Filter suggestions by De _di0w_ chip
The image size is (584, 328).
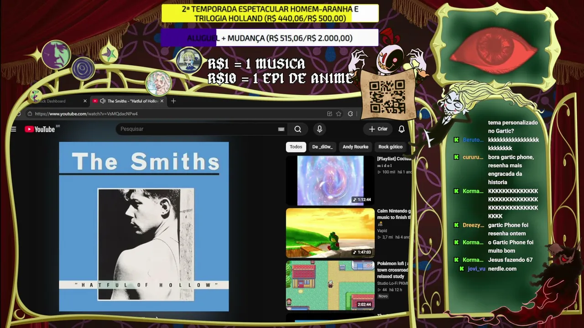coord(323,147)
